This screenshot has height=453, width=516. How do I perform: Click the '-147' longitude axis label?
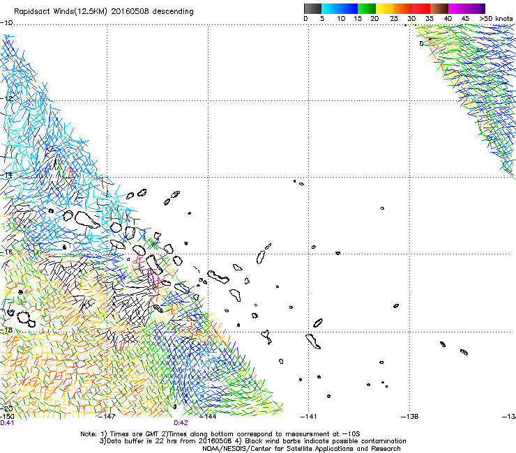[107, 417]
